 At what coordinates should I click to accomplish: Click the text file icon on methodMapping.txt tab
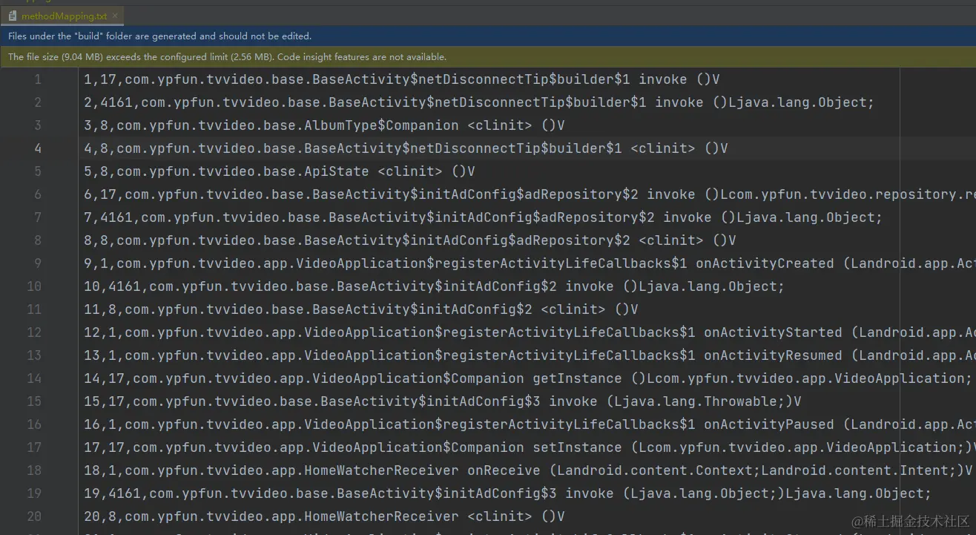pyautogui.click(x=13, y=16)
